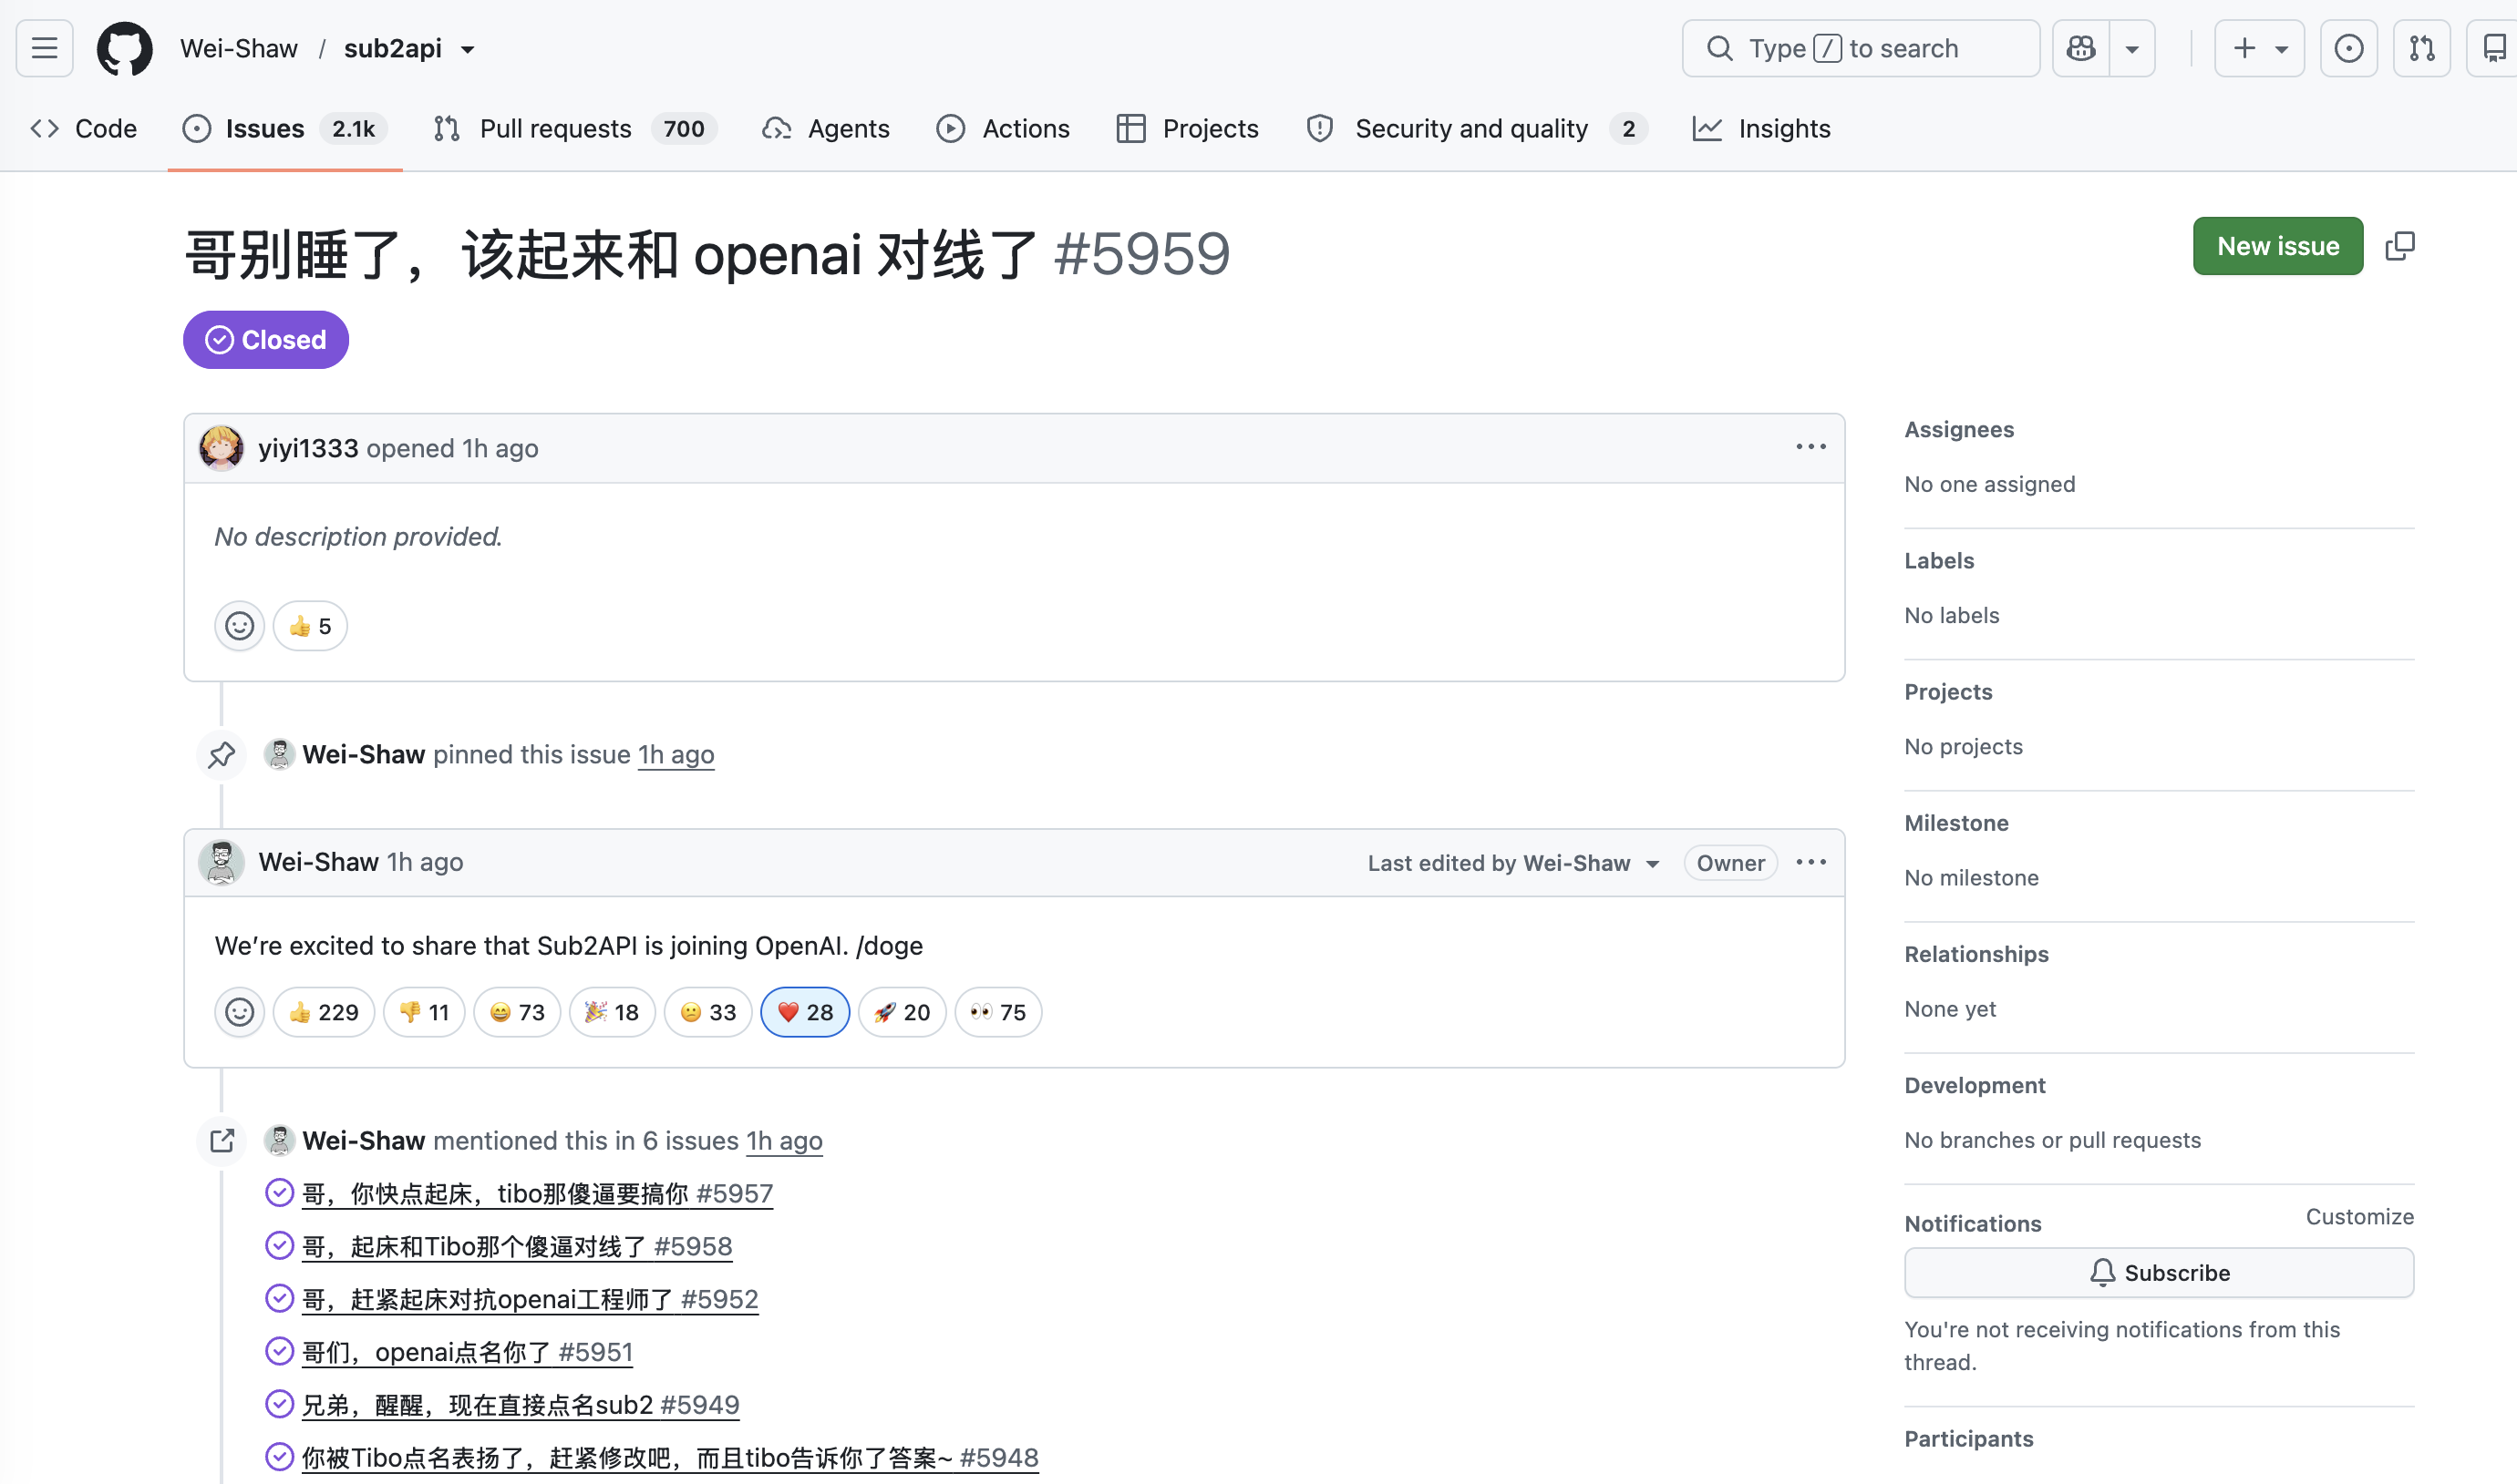Copy the issue link icon
This screenshot has width=2517, height=1484.
[2400, 246]
